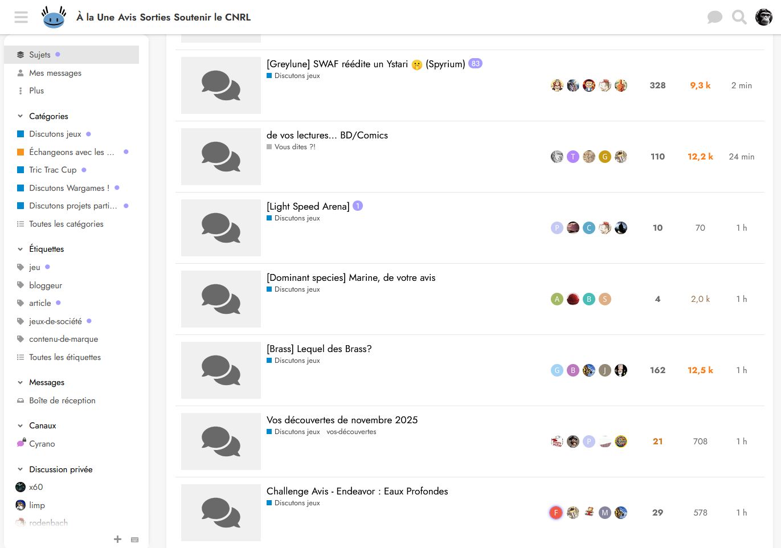Click the 'jeu' tag in sidebar
Viewport: 781px width, 548px height.
click(35, 267)
